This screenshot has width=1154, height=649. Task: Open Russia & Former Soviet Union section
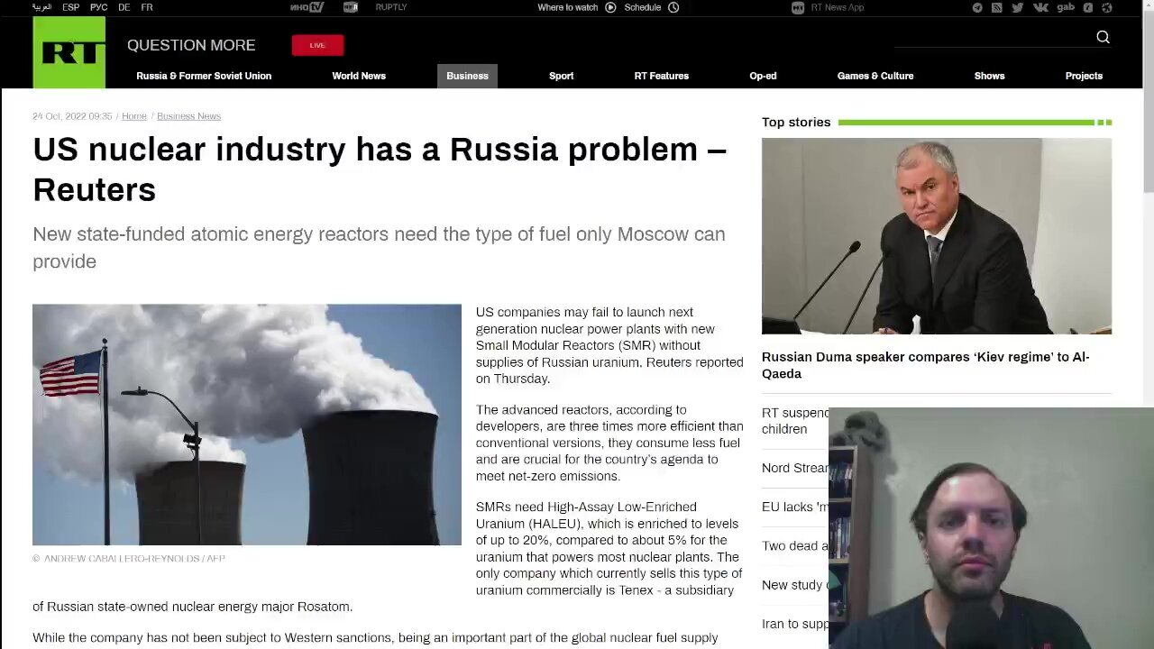click(x=204, y=76)
